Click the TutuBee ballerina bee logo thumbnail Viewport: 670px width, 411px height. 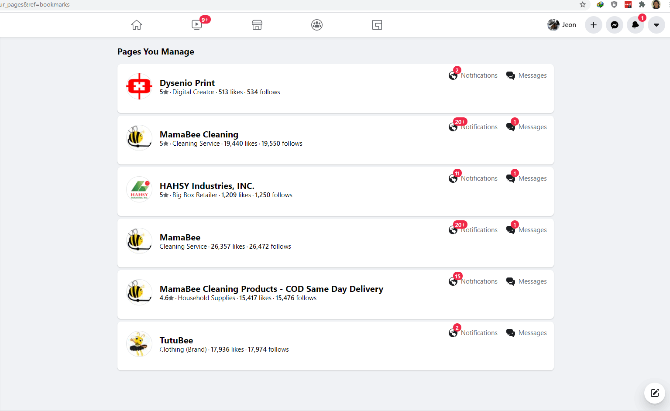point(139,344)
